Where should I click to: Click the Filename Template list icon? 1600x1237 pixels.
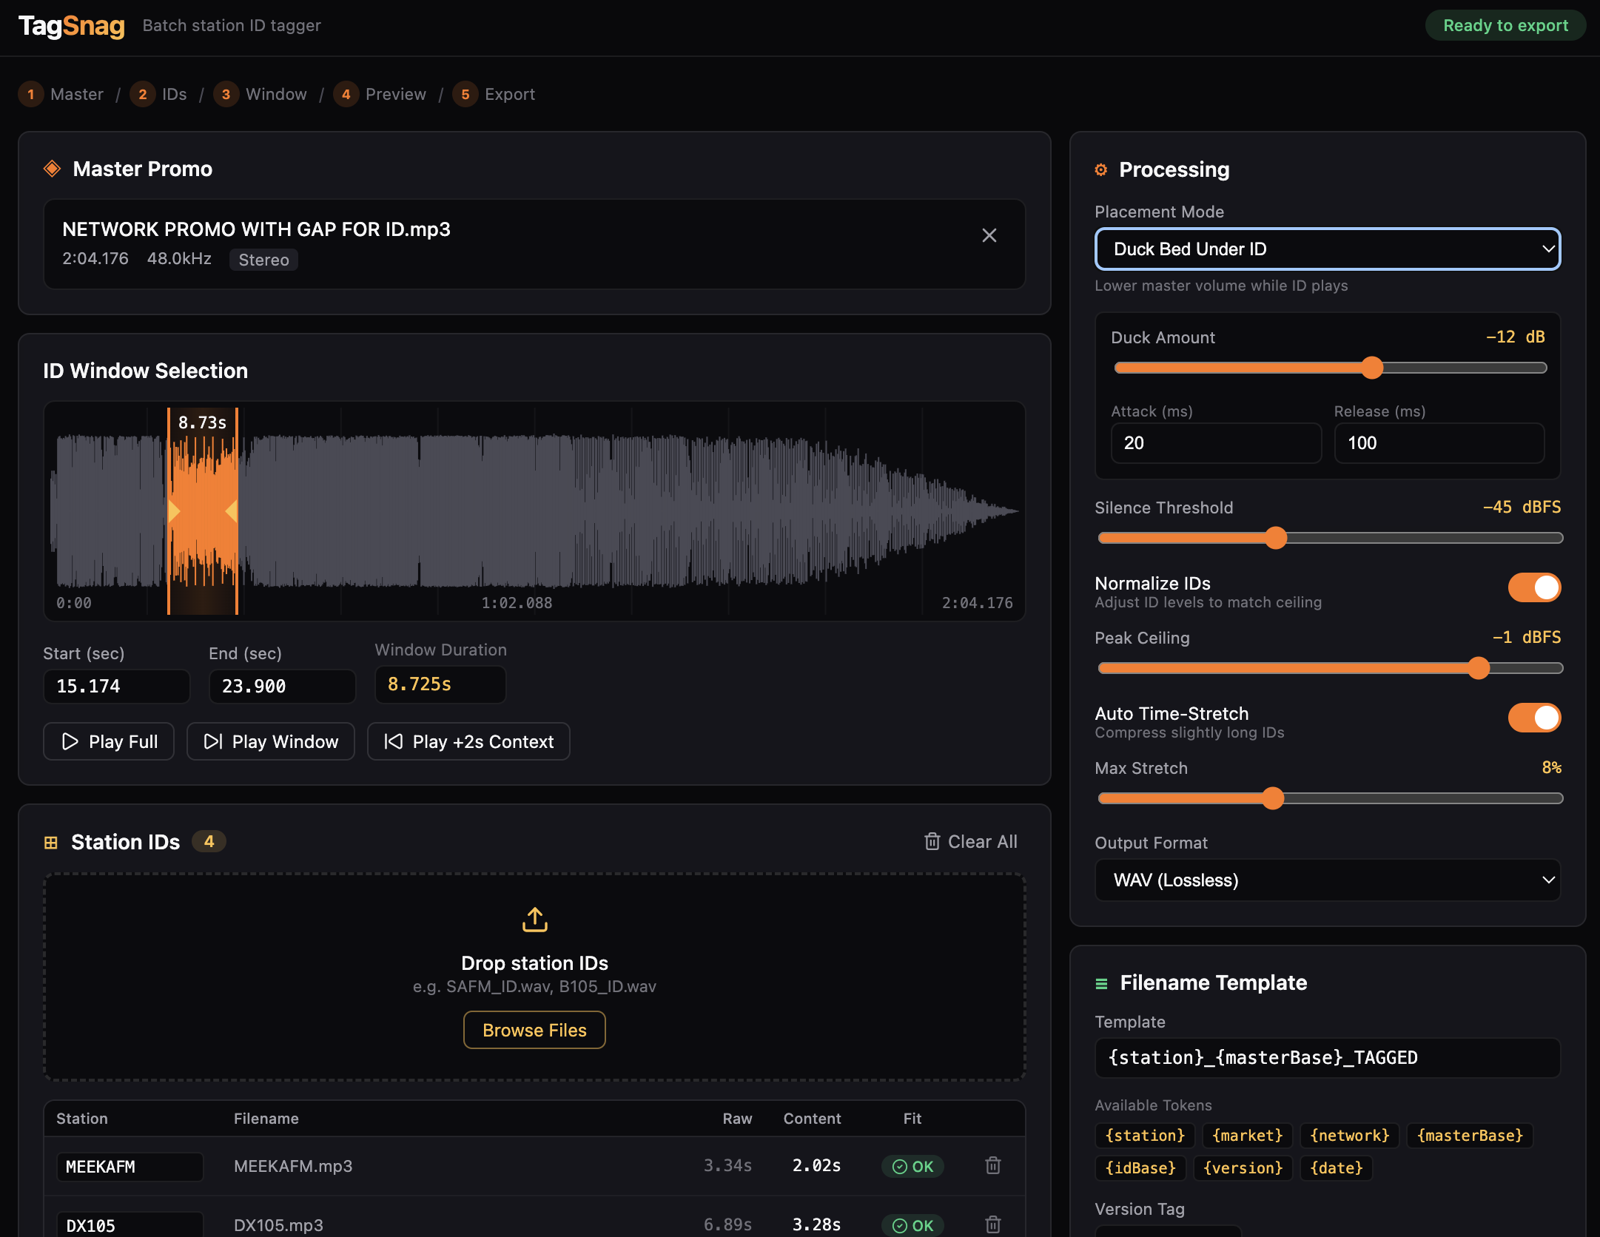click(x=1101, y=983)
